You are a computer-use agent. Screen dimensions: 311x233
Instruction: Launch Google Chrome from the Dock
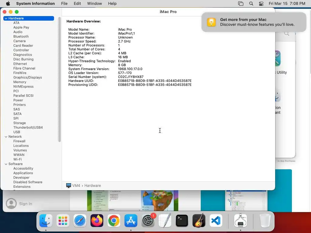point(114,221)
